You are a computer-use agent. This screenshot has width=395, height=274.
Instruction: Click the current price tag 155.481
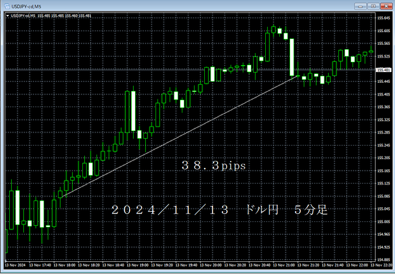click(x=383, y=70)
